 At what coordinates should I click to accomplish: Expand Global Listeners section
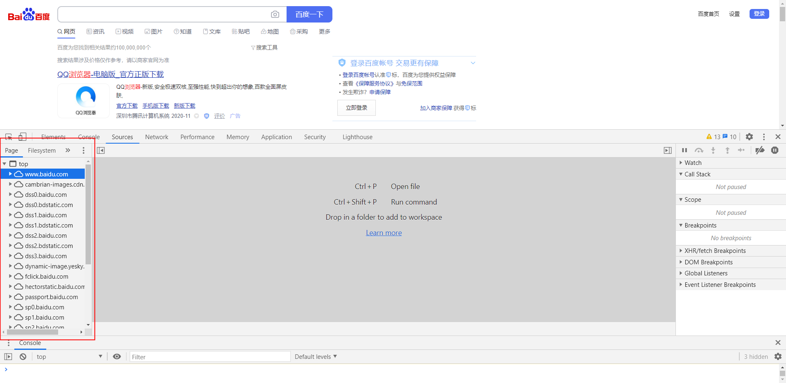681,273
